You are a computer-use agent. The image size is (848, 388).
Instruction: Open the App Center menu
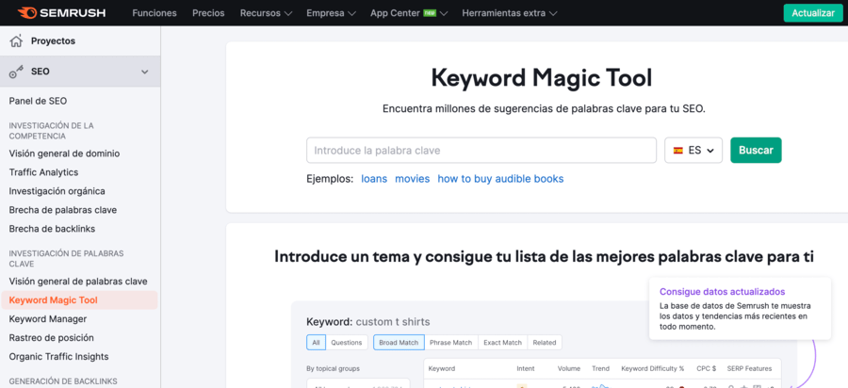pos(409,13)
